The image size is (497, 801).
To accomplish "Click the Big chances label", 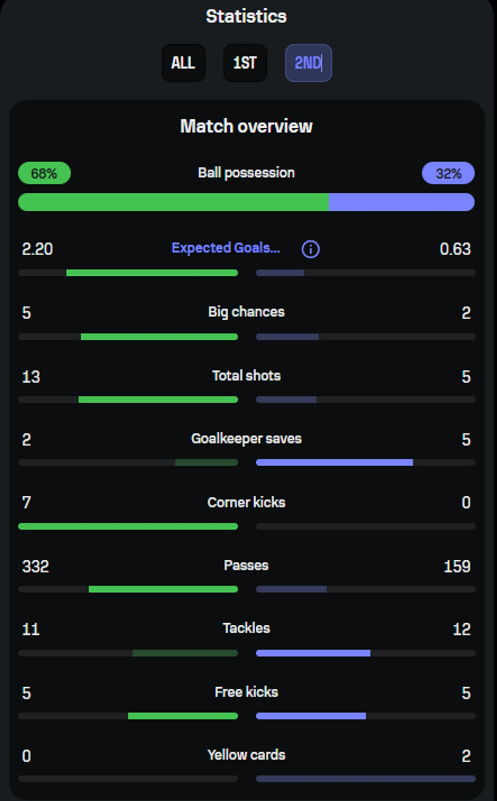I will tap(246, 312).
